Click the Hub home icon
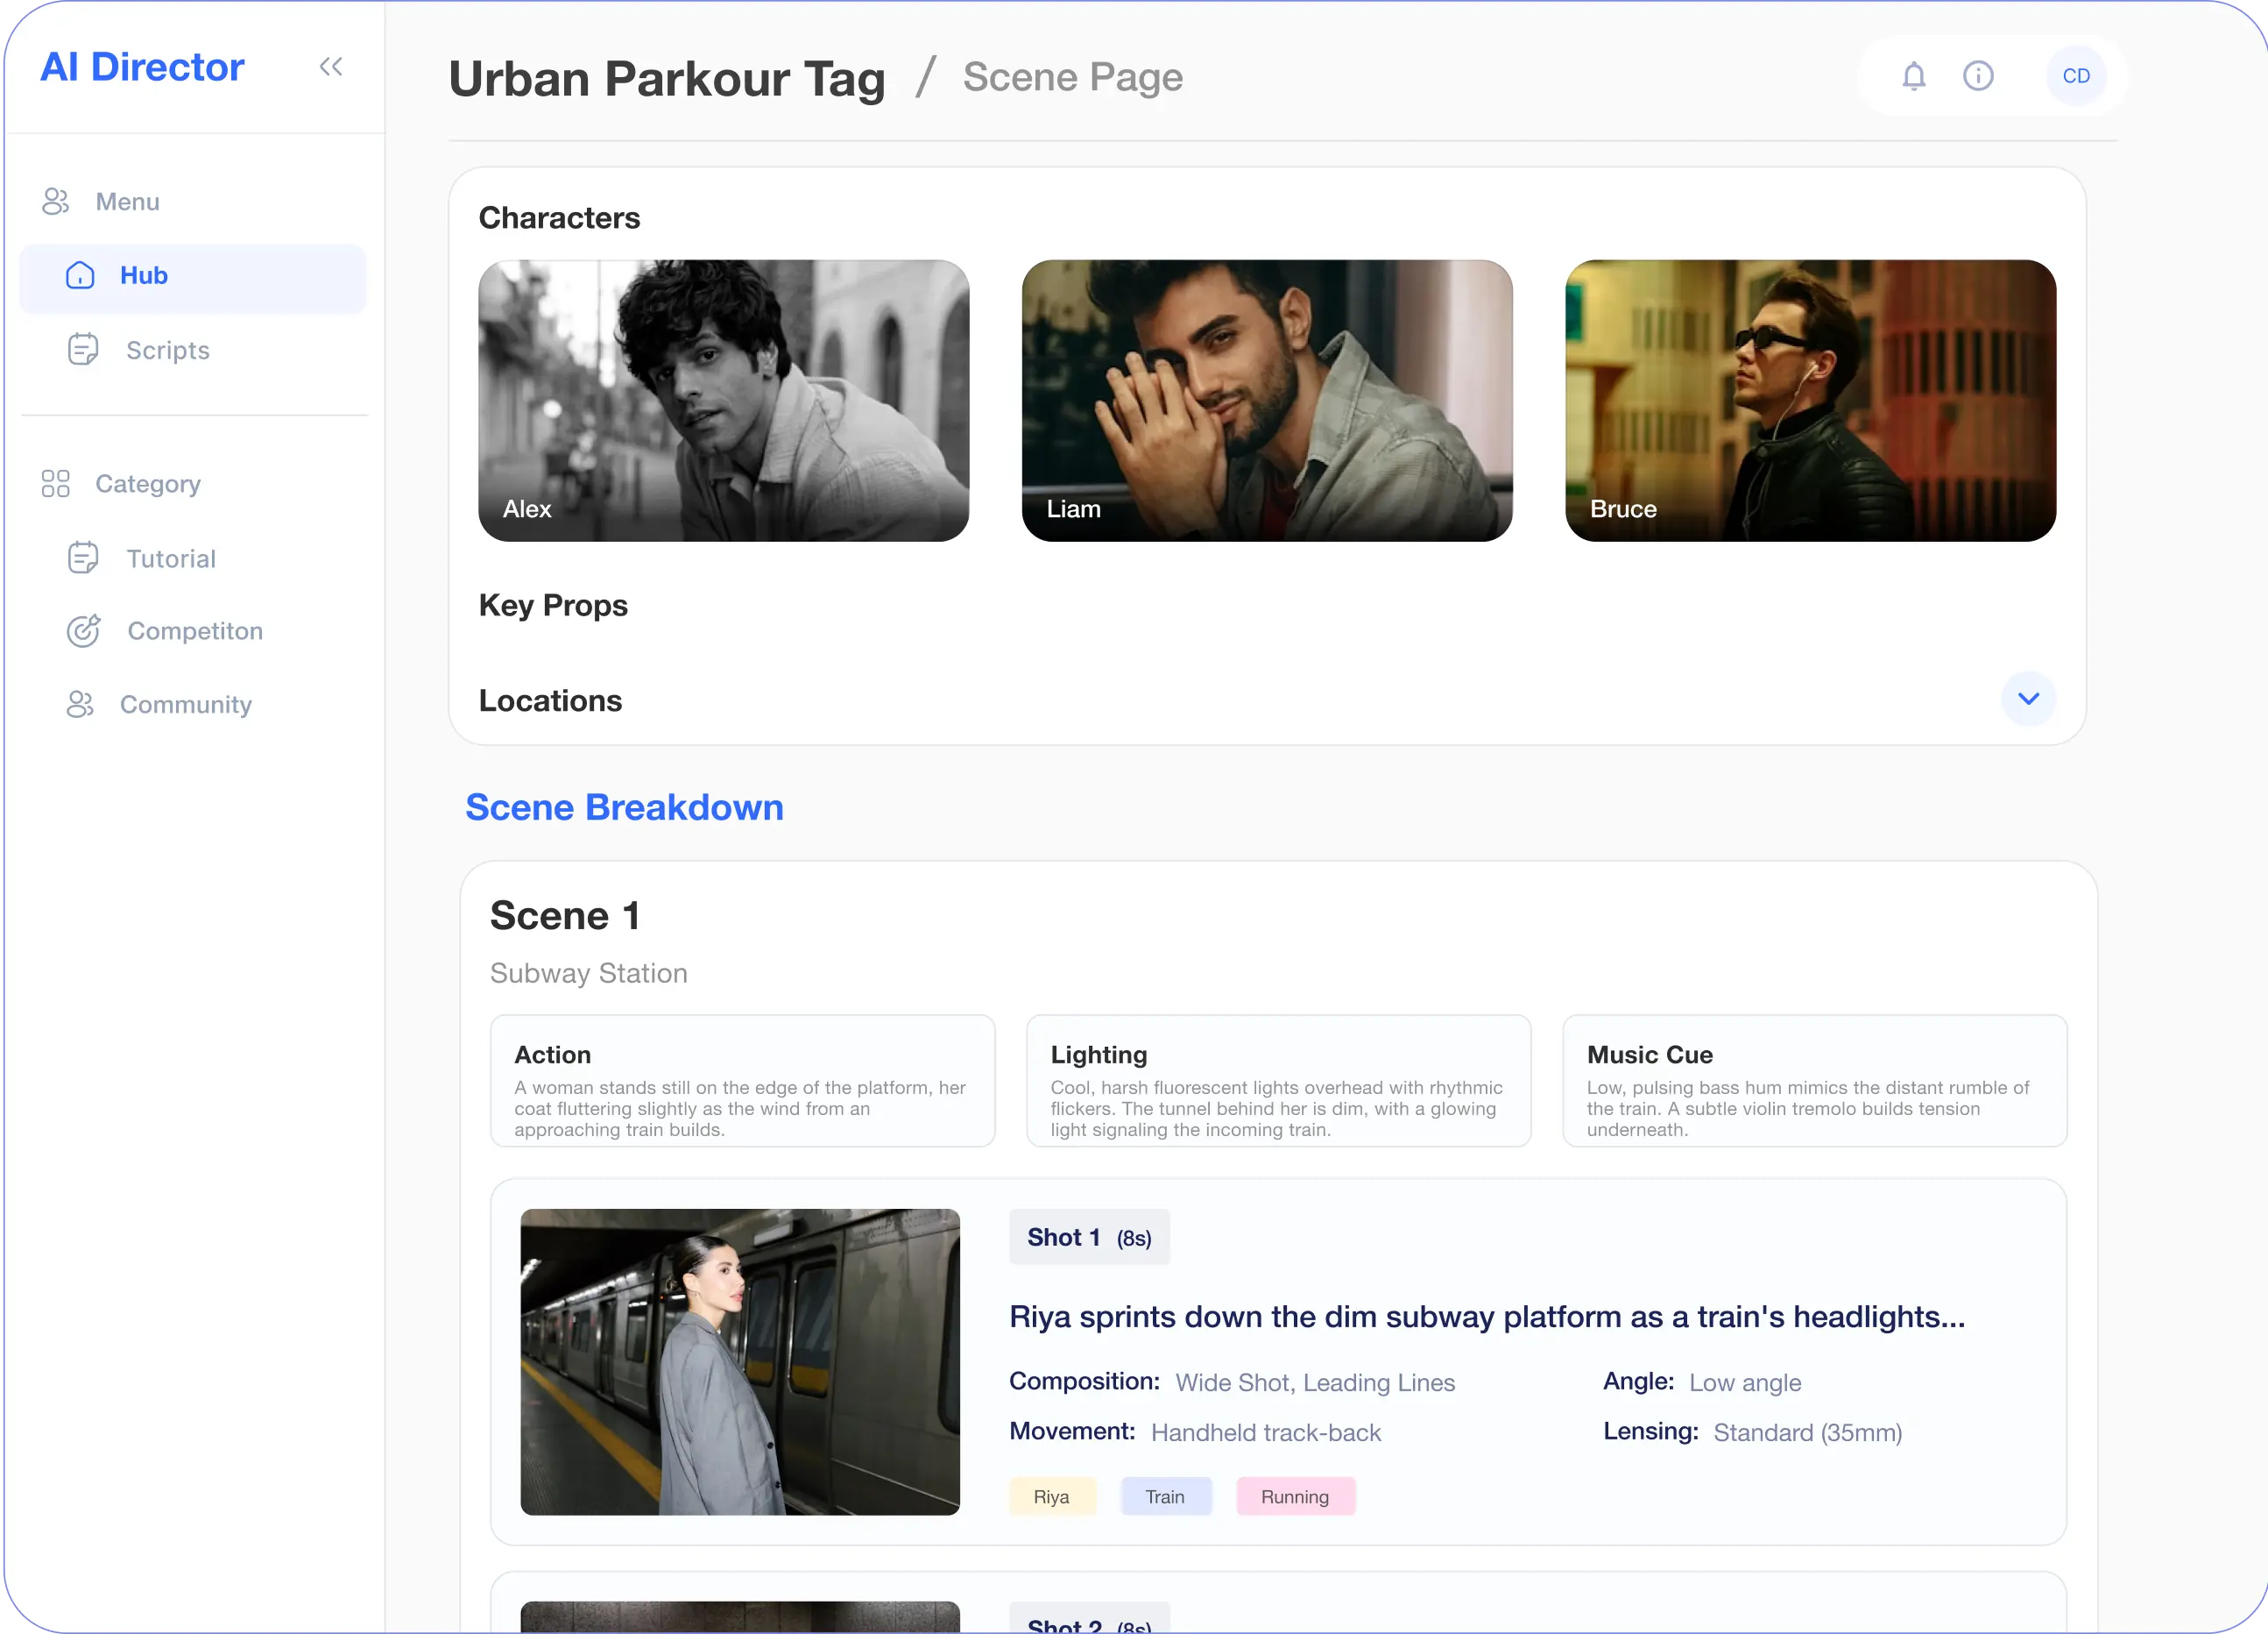The image size is (2268, 1634). [80, 275]
